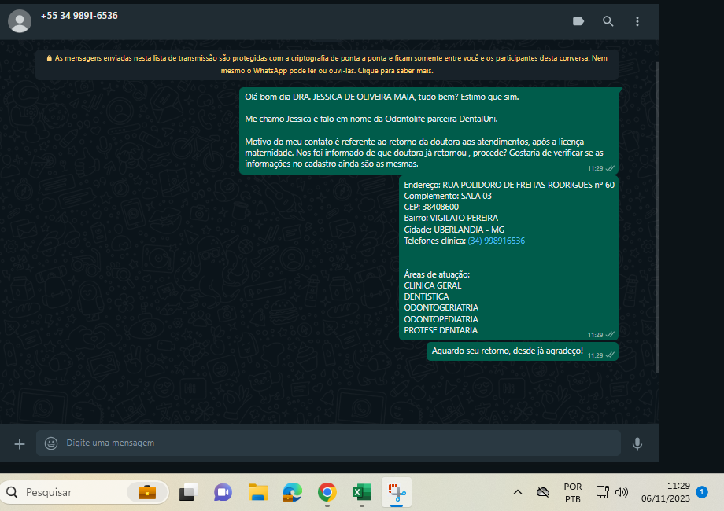Open contact info for +55 34 9891-6536
Screen dimensions: 724x511
[x=79, y=16]
